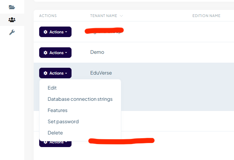Open the wrench settings sidebar icon
The height and width of the screenshot is (160, 234).
click(12, 32)
